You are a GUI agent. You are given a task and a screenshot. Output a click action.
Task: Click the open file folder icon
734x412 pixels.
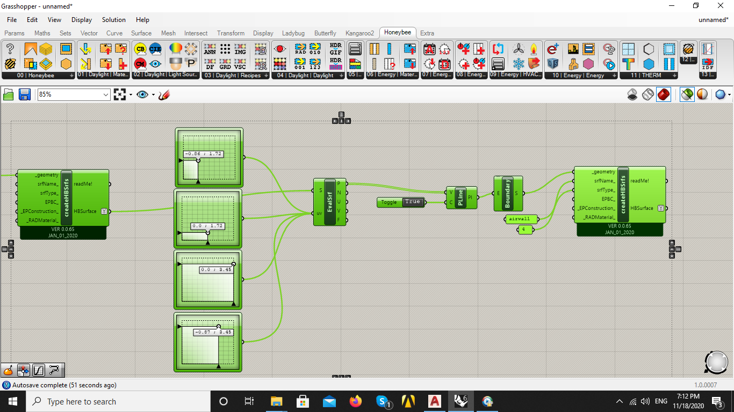(9, 95)
